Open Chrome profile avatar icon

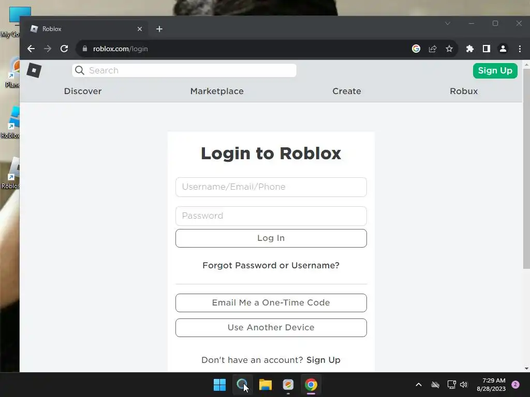click(503, 49)
